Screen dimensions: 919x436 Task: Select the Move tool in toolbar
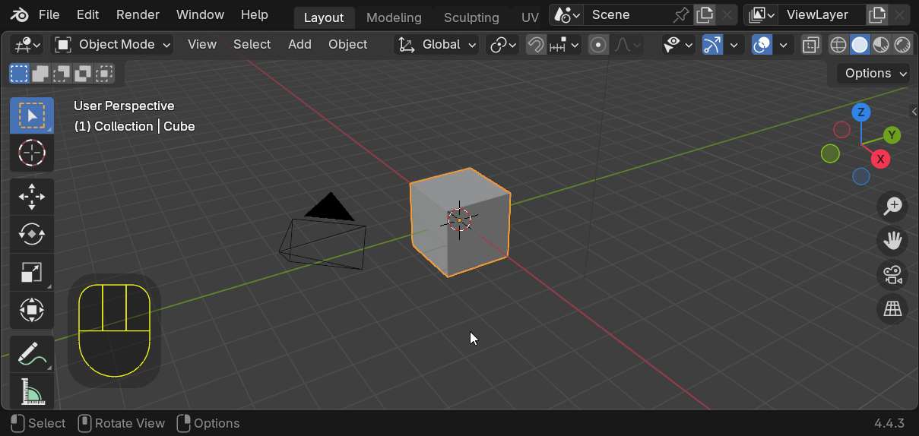31,196
